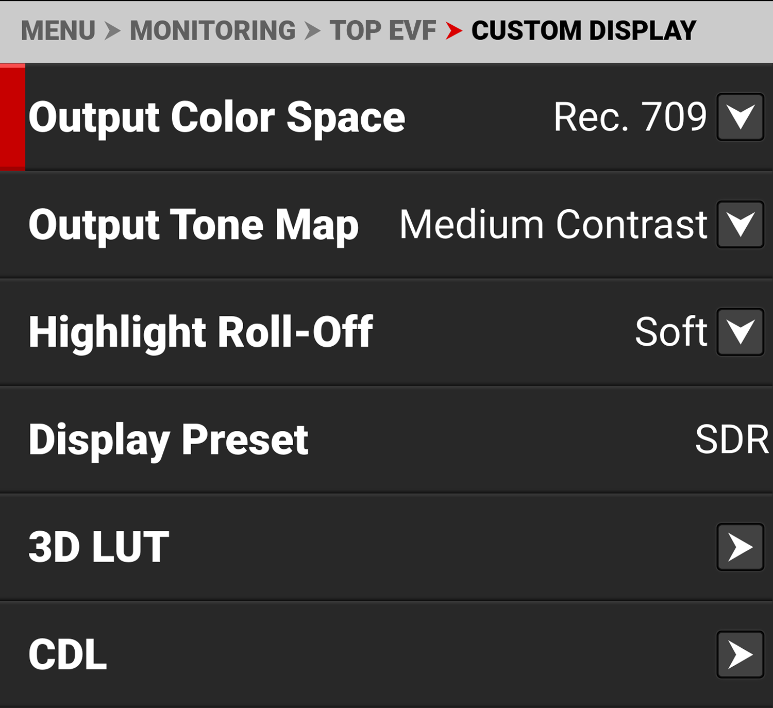
Task: Click the Medium Contrast tone map value
Action: pos(553,225)
